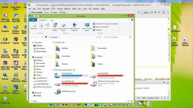Select the Pictures folder in main pane
This screenshot has width=193, height=108.
61,64
